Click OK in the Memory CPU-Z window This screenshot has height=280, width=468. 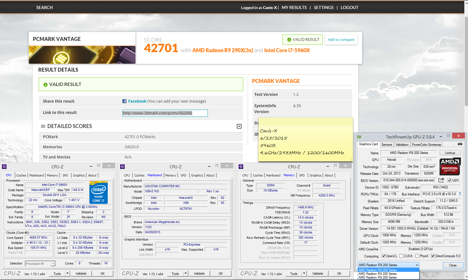[x=339, y=274]
